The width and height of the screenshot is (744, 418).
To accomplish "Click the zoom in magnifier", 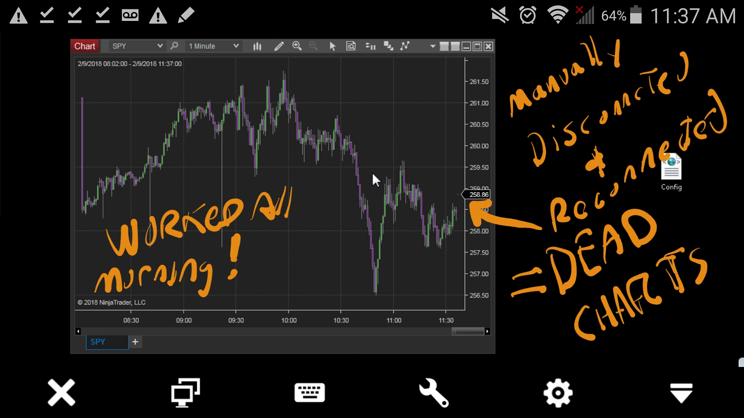I will (x=297, y=46).
